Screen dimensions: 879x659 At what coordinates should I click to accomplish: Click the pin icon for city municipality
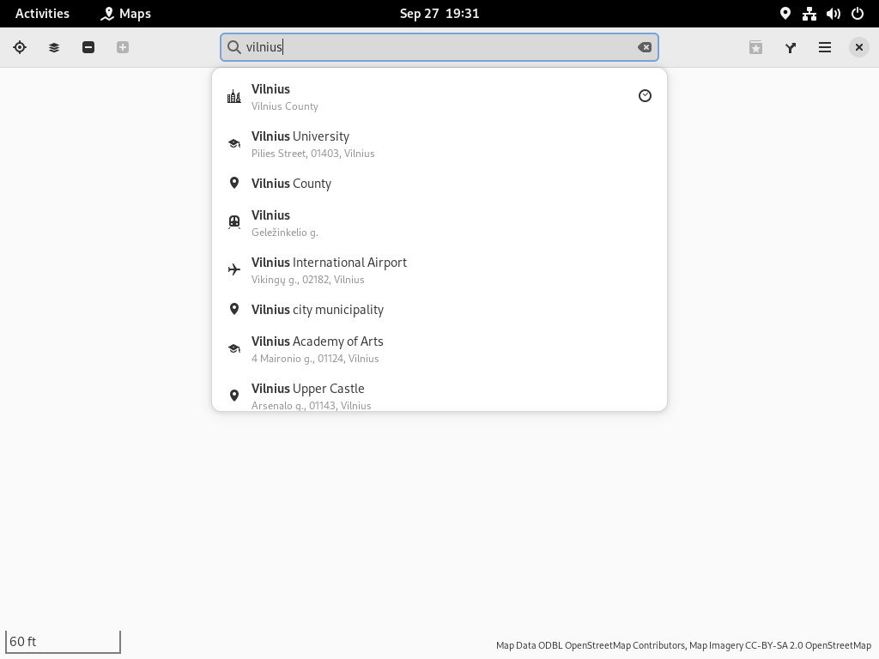[234, 309]
